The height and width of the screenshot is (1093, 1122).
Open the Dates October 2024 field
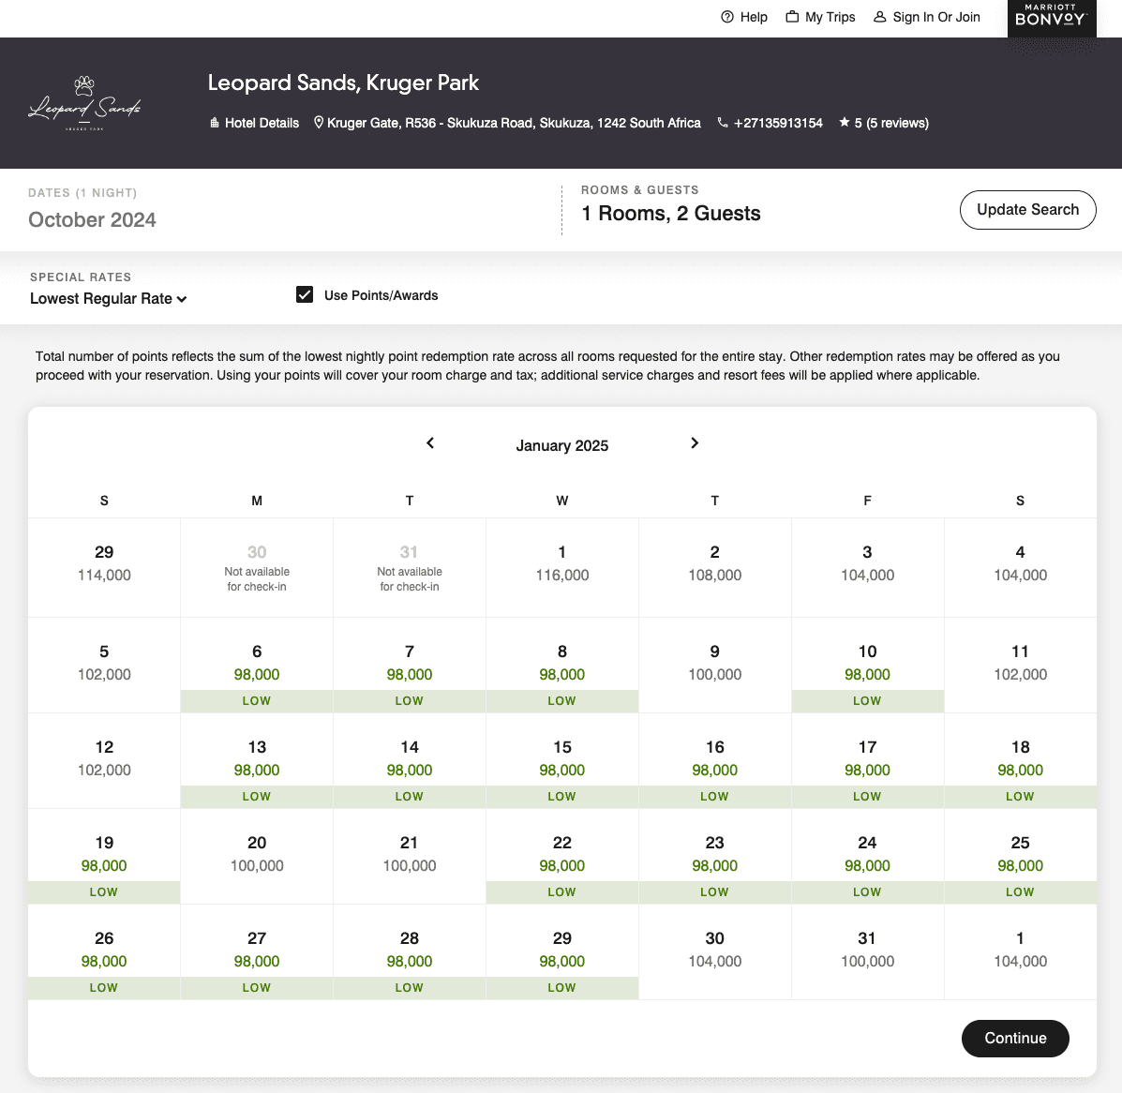(x=92, y=219)
